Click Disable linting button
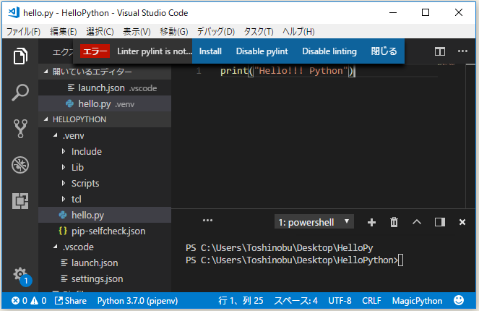The image size is (479, 311). [x=329, y=51]
